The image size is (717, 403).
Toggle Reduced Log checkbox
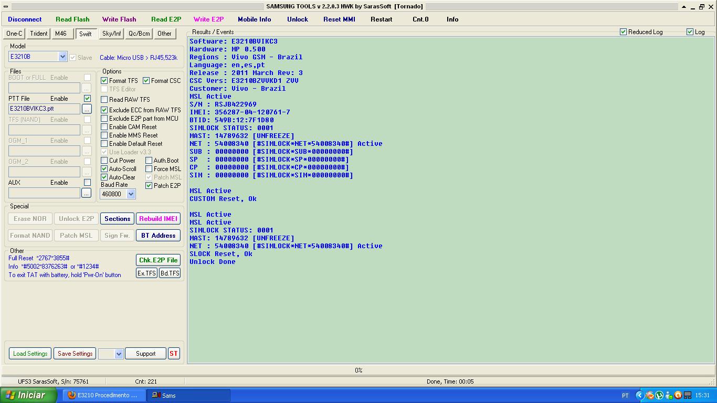(624, 32)
